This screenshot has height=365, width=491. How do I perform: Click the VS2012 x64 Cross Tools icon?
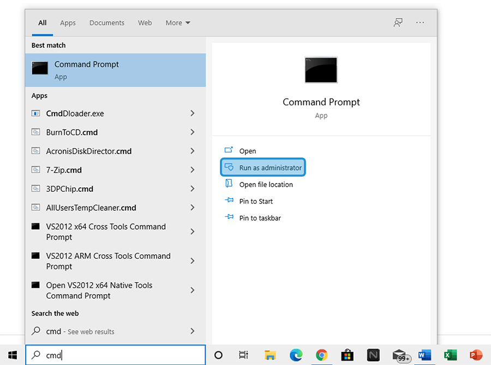(x=35, y=226)
